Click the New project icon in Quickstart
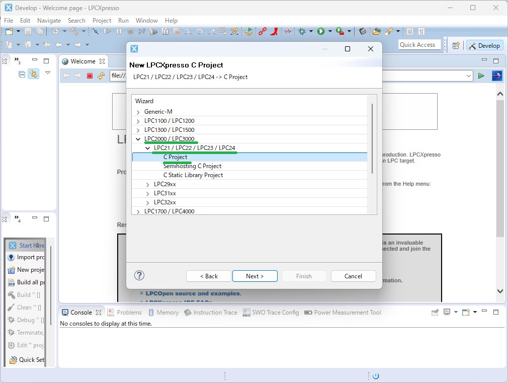Image resolution: width=508 pixels, height=383 pixels. (12, 270)
